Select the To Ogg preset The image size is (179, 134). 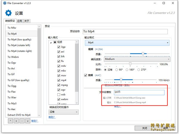[21, 86]
